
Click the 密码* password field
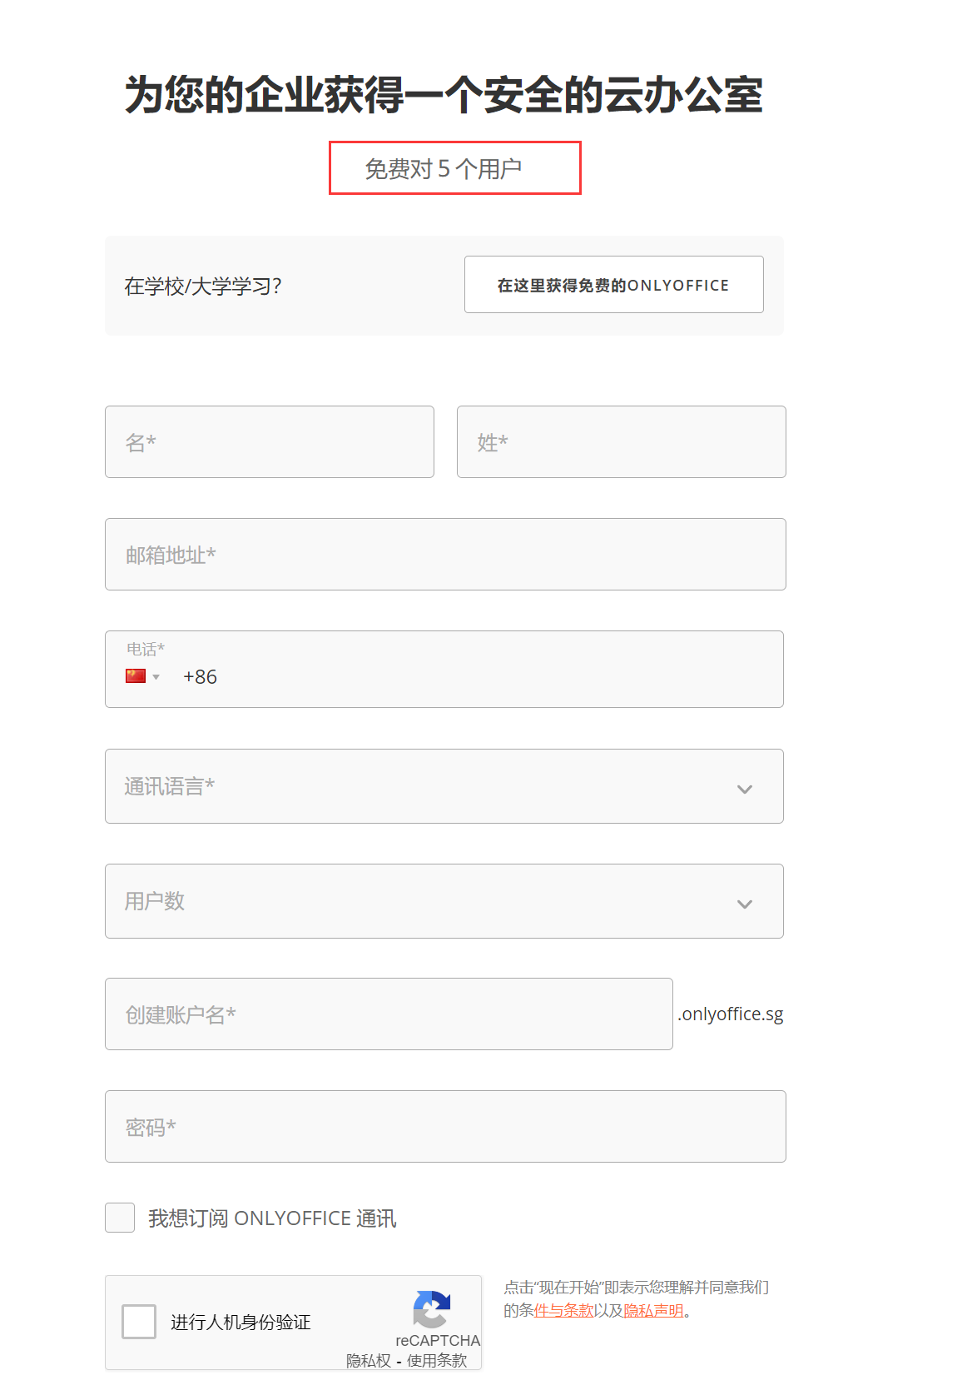click(x=445, y=1127)
